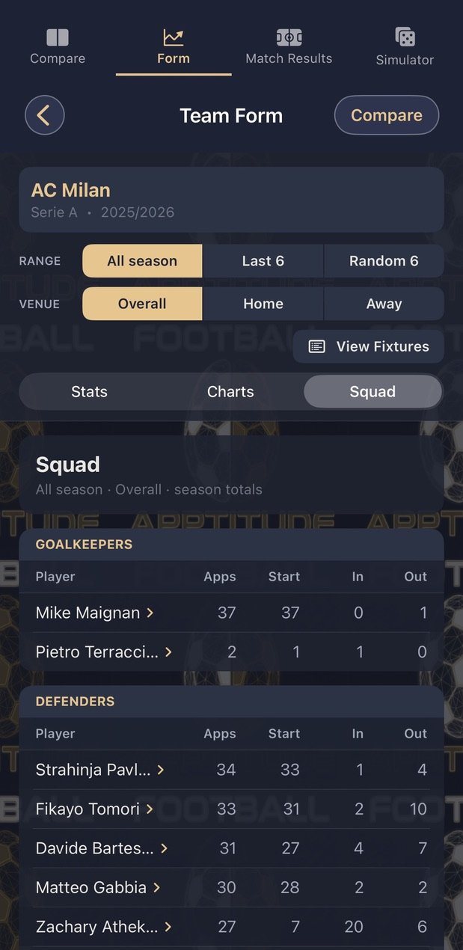Viewport: 463px width, 950px height.
Task: Switch to the Charts tab
Action: [230, 391]
